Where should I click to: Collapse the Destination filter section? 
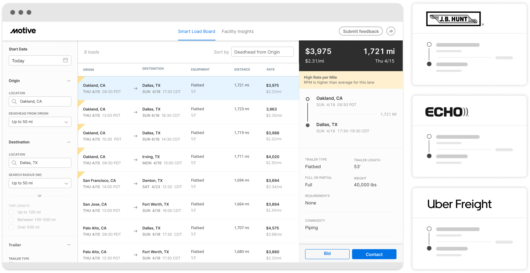click(69, 142)
